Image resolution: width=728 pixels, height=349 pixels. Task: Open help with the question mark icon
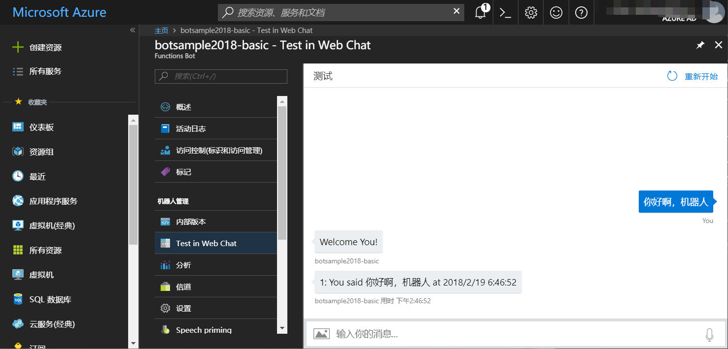tap(582, 12)
